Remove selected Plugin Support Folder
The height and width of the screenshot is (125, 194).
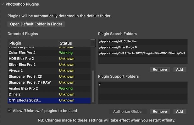tap(160, 112)
